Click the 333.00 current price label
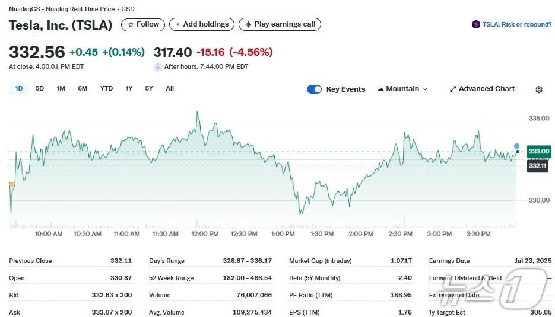 pos(538,152)
